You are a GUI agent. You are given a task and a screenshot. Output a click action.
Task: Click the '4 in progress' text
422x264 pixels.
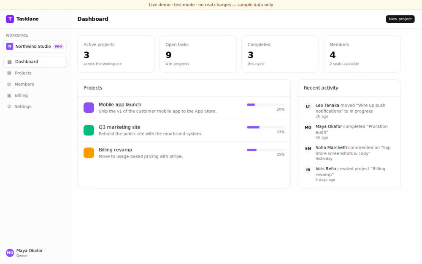tap(177, 64)
